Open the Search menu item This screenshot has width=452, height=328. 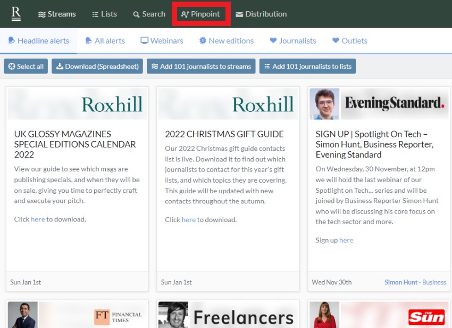[149, 14]
